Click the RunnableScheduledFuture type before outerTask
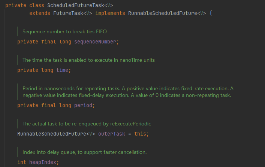The height and width of the screenshot is (167, 265). (x=50, y=134)
